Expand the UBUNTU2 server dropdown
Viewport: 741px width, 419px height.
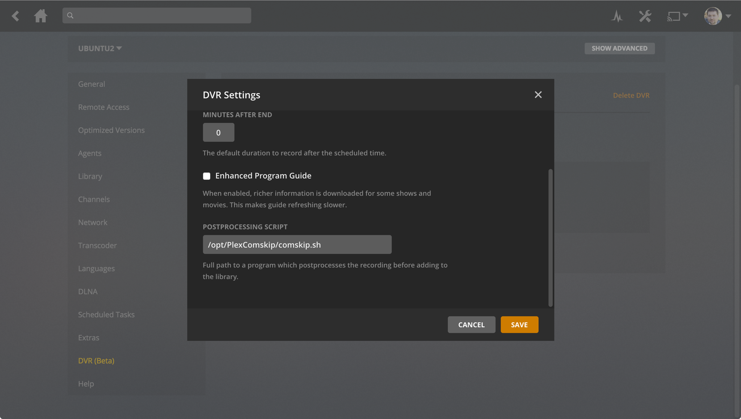[100, 48]
